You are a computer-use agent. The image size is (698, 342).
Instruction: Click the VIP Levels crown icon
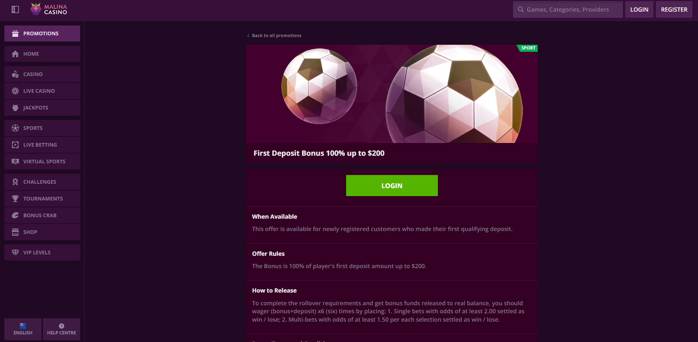click(x=15, y=252)
